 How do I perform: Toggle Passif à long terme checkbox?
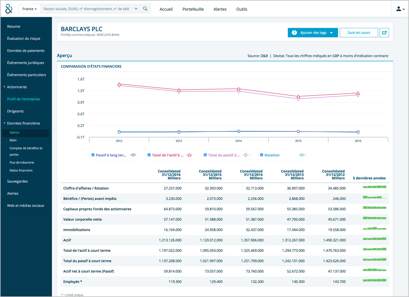click(x=93, y=155)
